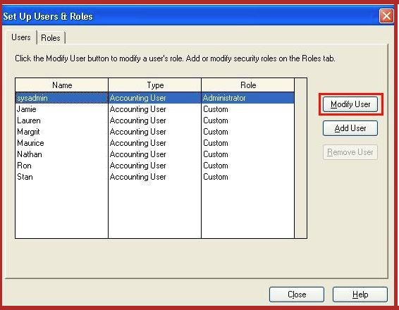Open Help for users and roles

click(x=360, y=294)
